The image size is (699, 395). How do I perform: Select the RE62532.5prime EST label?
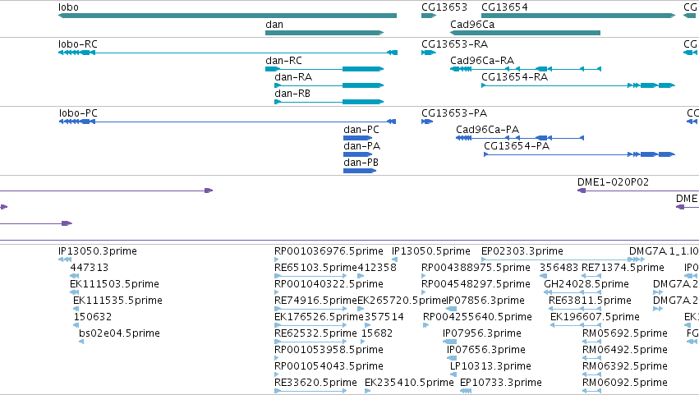315,334
